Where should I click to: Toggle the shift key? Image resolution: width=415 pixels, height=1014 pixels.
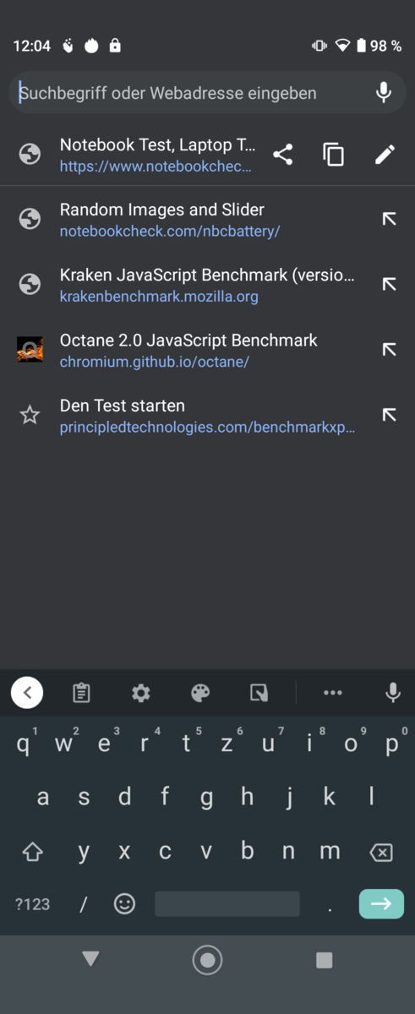[x=32, y=852]
